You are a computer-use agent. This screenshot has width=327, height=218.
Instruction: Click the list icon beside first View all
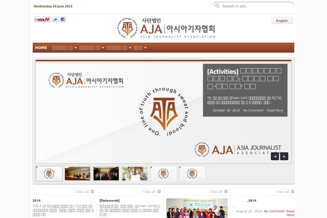pos(93,191)
